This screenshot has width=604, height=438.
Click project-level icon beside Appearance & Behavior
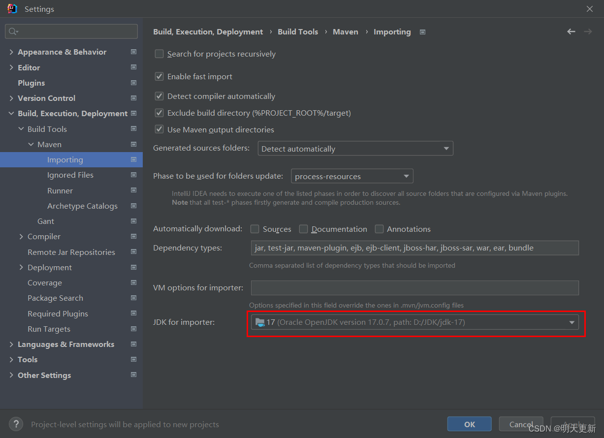(x=133, y=52)
